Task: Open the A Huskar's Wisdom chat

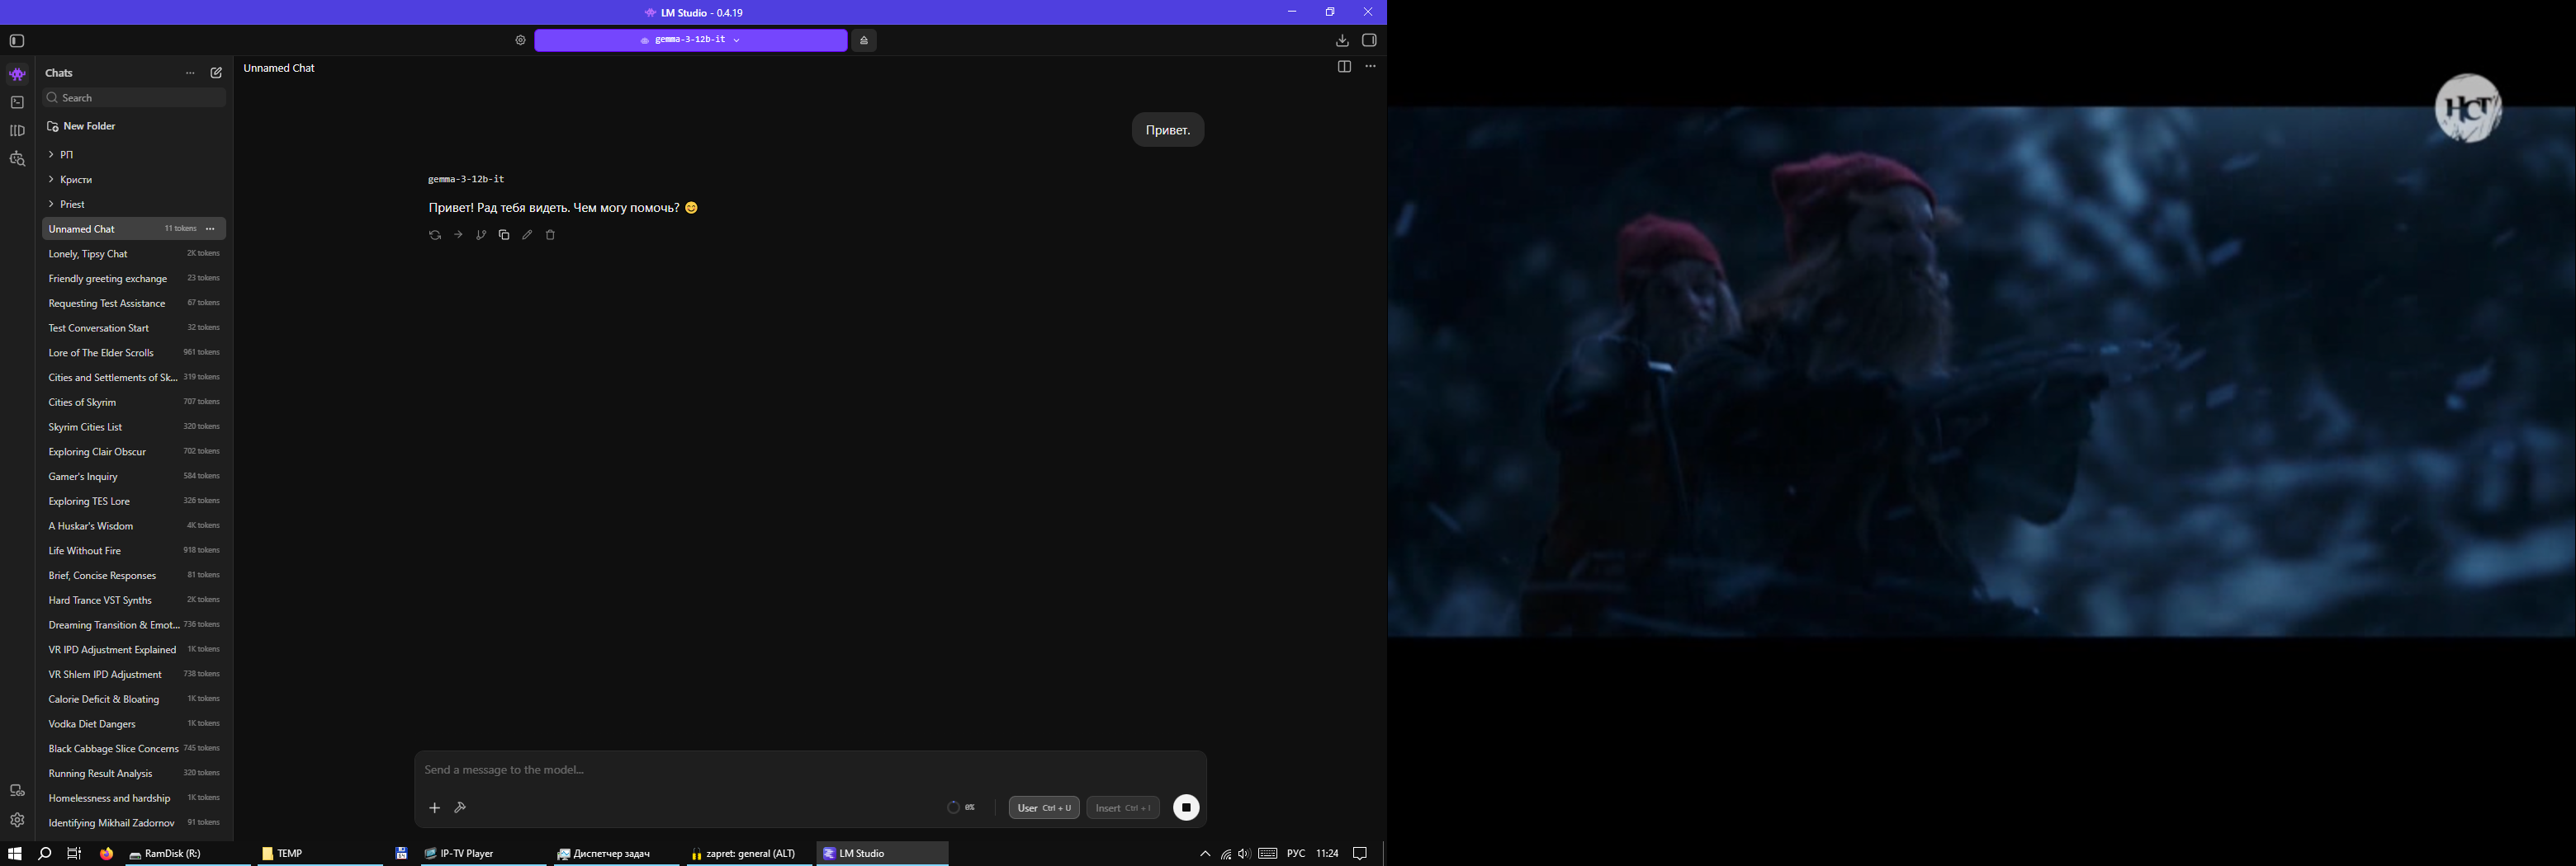Action: pyautogui.click(x=134, y=526)
